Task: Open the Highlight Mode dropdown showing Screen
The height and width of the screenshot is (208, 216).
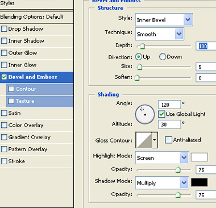Action: click(x=162, y=157)
